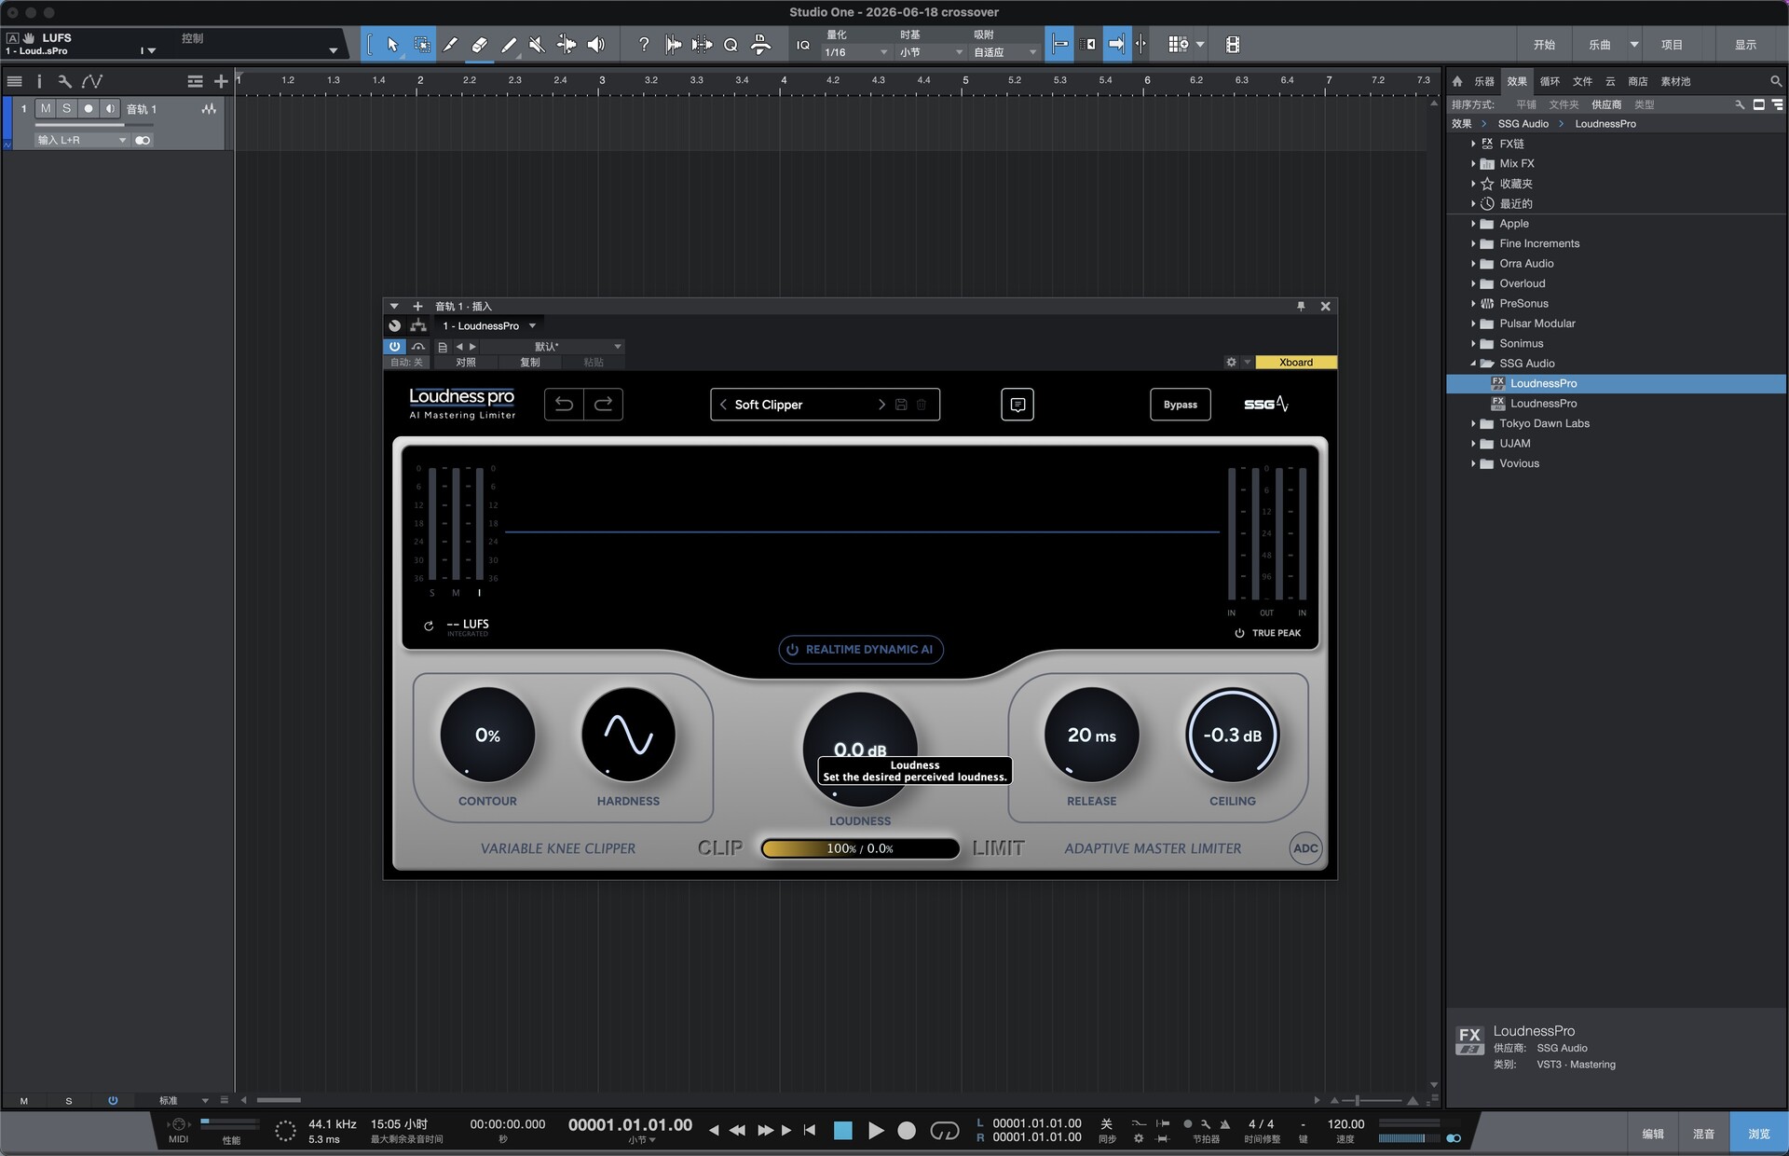Toggle TRUE PEAK metering

1267,633
